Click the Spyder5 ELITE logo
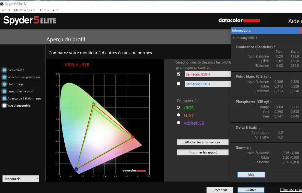 30,20
